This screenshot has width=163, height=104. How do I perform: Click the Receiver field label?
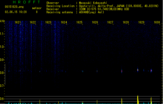coord(53,9)
